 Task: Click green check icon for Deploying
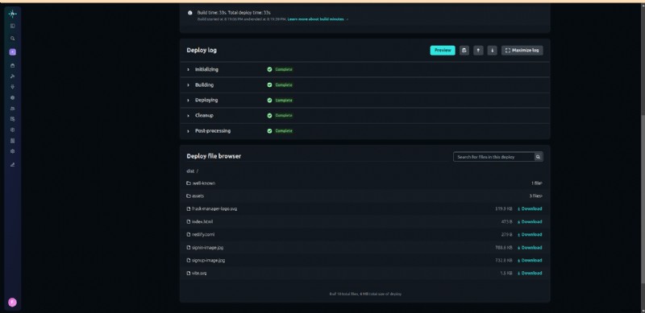pyautogui.click(x=269, y=101)
